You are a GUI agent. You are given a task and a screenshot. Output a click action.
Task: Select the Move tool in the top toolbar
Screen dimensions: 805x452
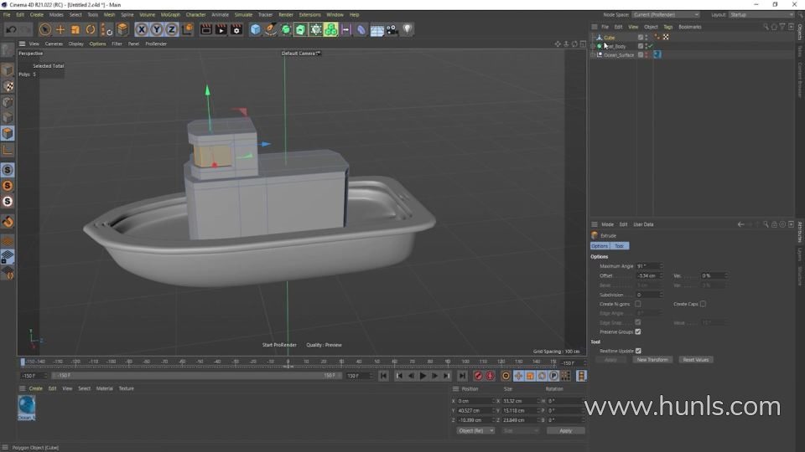pos(60,29)
